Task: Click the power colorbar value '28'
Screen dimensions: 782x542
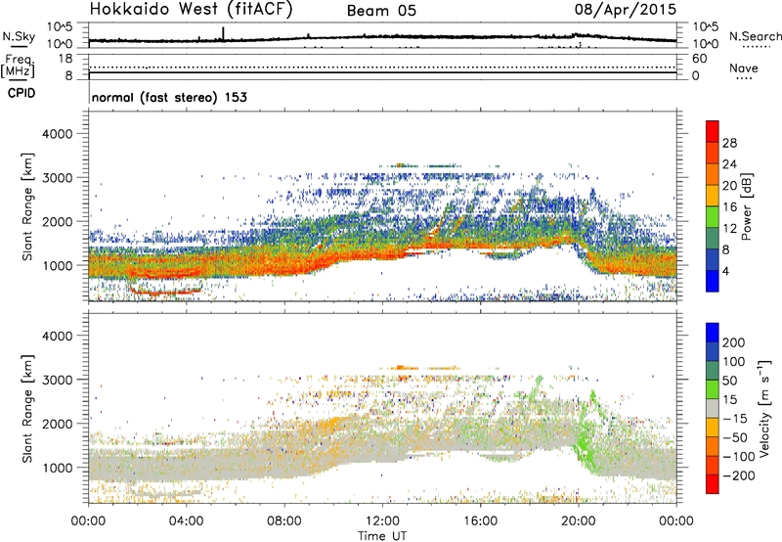Action: [729, 143]
